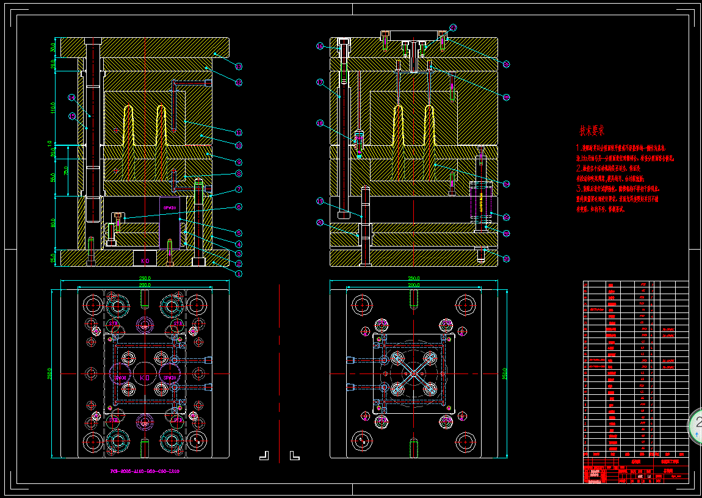Select part balloon number 26
702x498 pixels.
pyautogui.click(x=506, y=65)
